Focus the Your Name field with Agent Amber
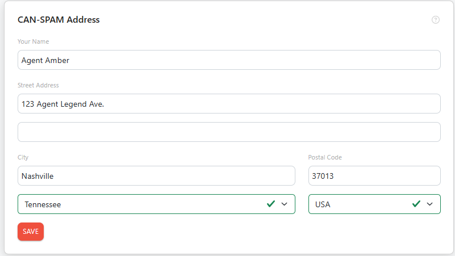 (229, 60)
